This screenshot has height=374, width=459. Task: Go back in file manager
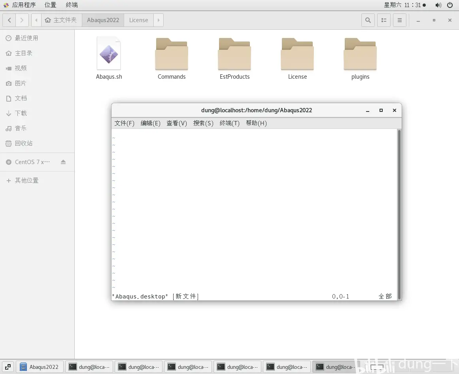9,20
